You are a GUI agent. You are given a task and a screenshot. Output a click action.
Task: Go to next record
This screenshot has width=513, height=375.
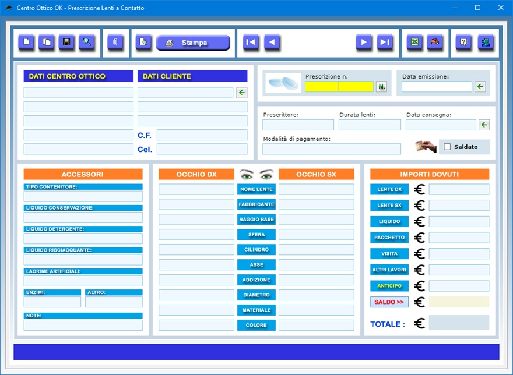364,42
